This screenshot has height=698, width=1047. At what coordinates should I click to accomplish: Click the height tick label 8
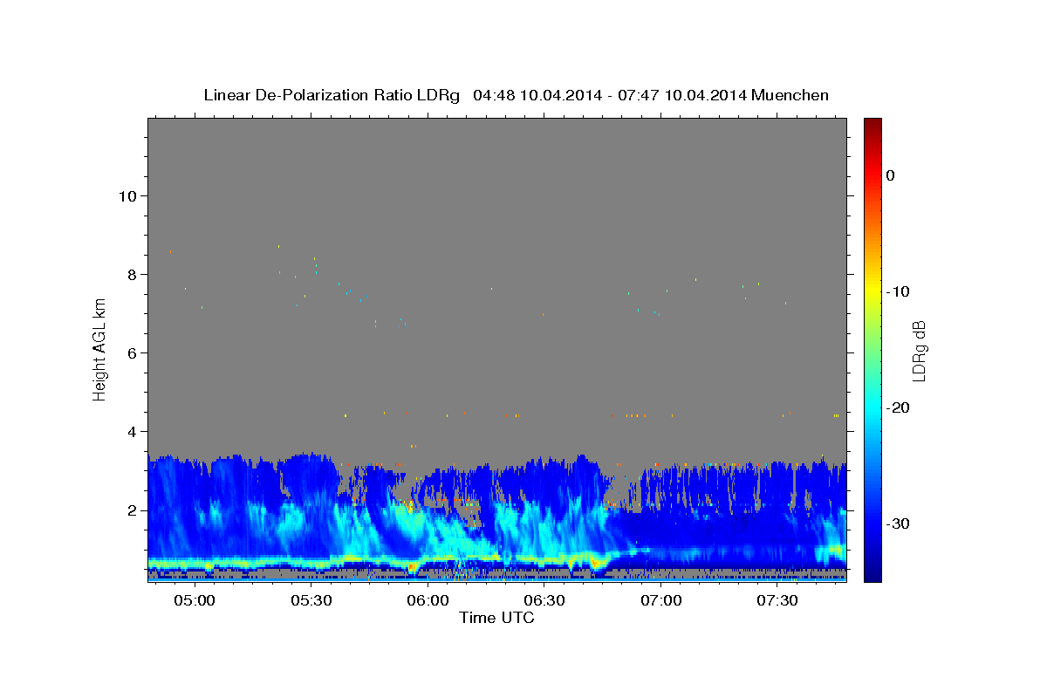point(132,274)
